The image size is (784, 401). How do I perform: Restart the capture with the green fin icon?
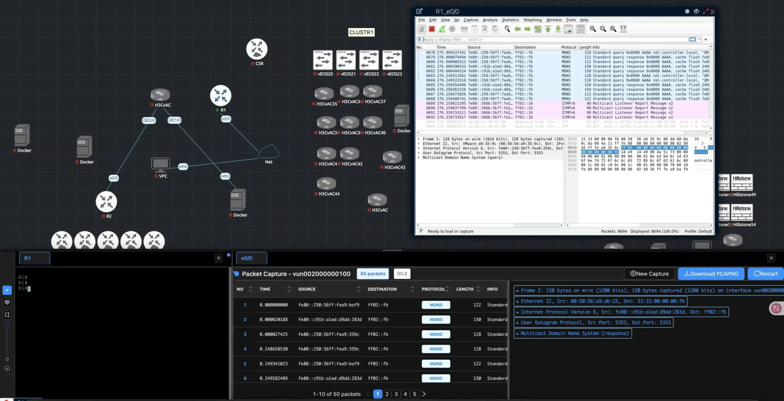coord(442,29)
